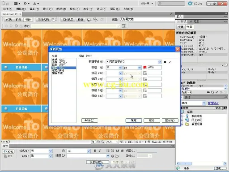The height and width of the screenshot is (172, 229).
Task: Switch CSS Styles panel to All (全部) mode
Action: (181, 27)
